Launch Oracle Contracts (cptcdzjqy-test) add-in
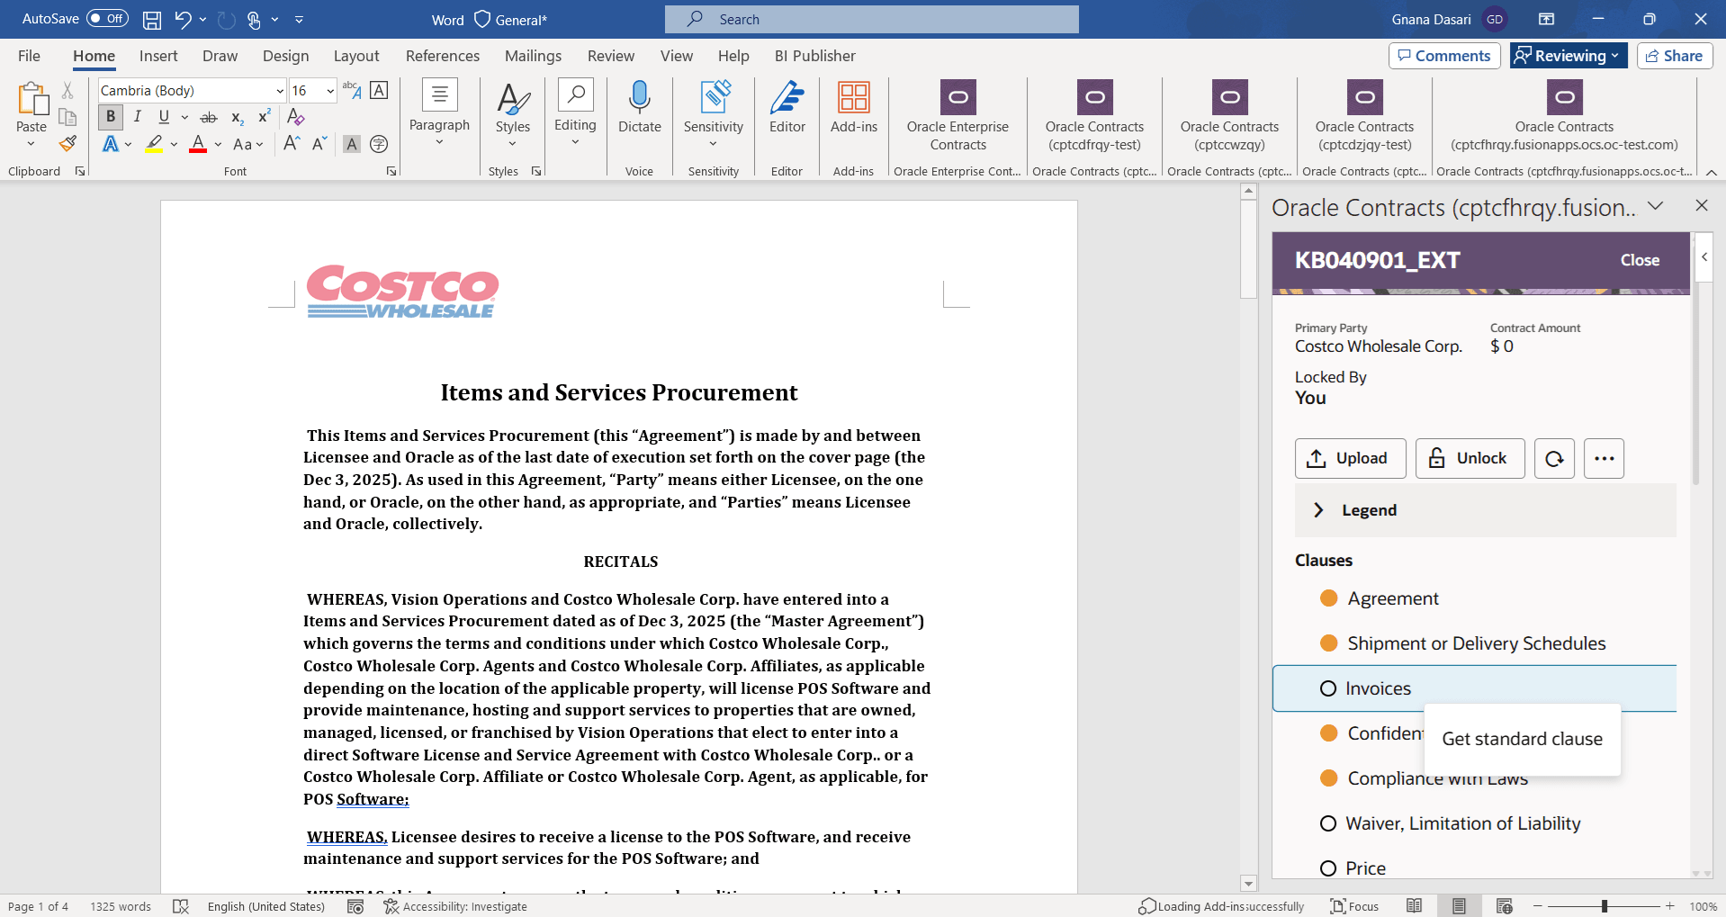 pos(1364,115)
